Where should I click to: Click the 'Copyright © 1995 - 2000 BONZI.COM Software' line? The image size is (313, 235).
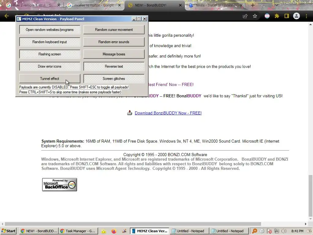pyautogui.click(x=165, y=155)
